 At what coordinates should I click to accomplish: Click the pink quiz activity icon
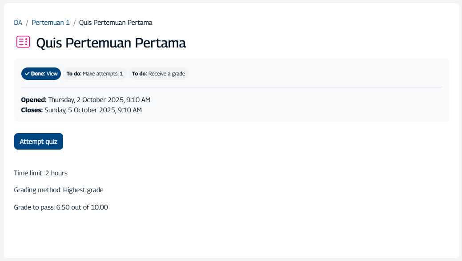pyautogui.click(x=23, y=42)
